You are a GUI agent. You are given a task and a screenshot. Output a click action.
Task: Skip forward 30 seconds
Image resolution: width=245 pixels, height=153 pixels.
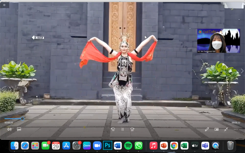[132, 129]
